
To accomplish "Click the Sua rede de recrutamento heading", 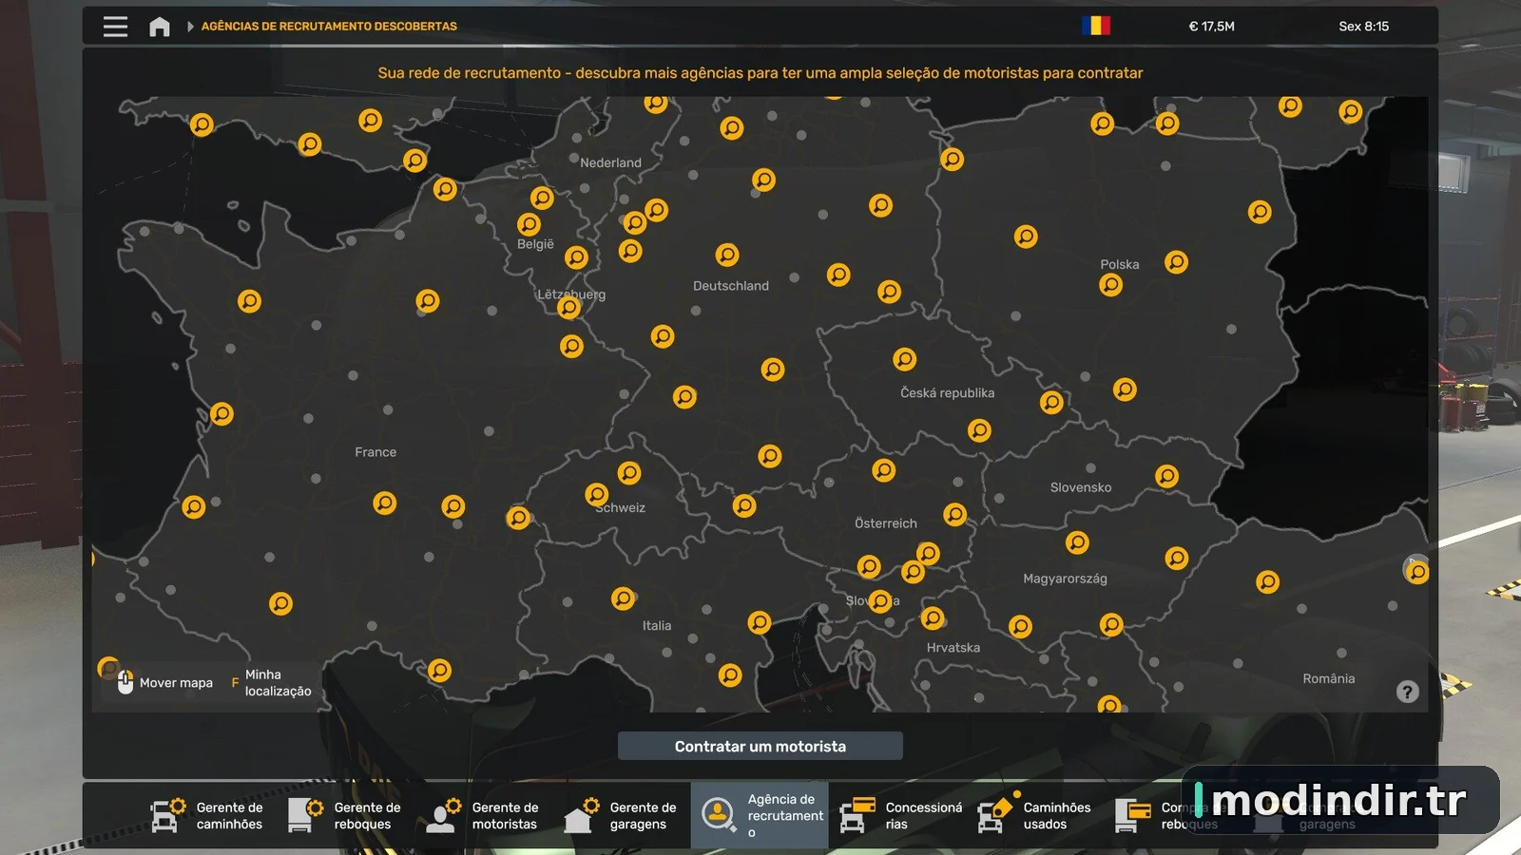I will coord(760,73).
